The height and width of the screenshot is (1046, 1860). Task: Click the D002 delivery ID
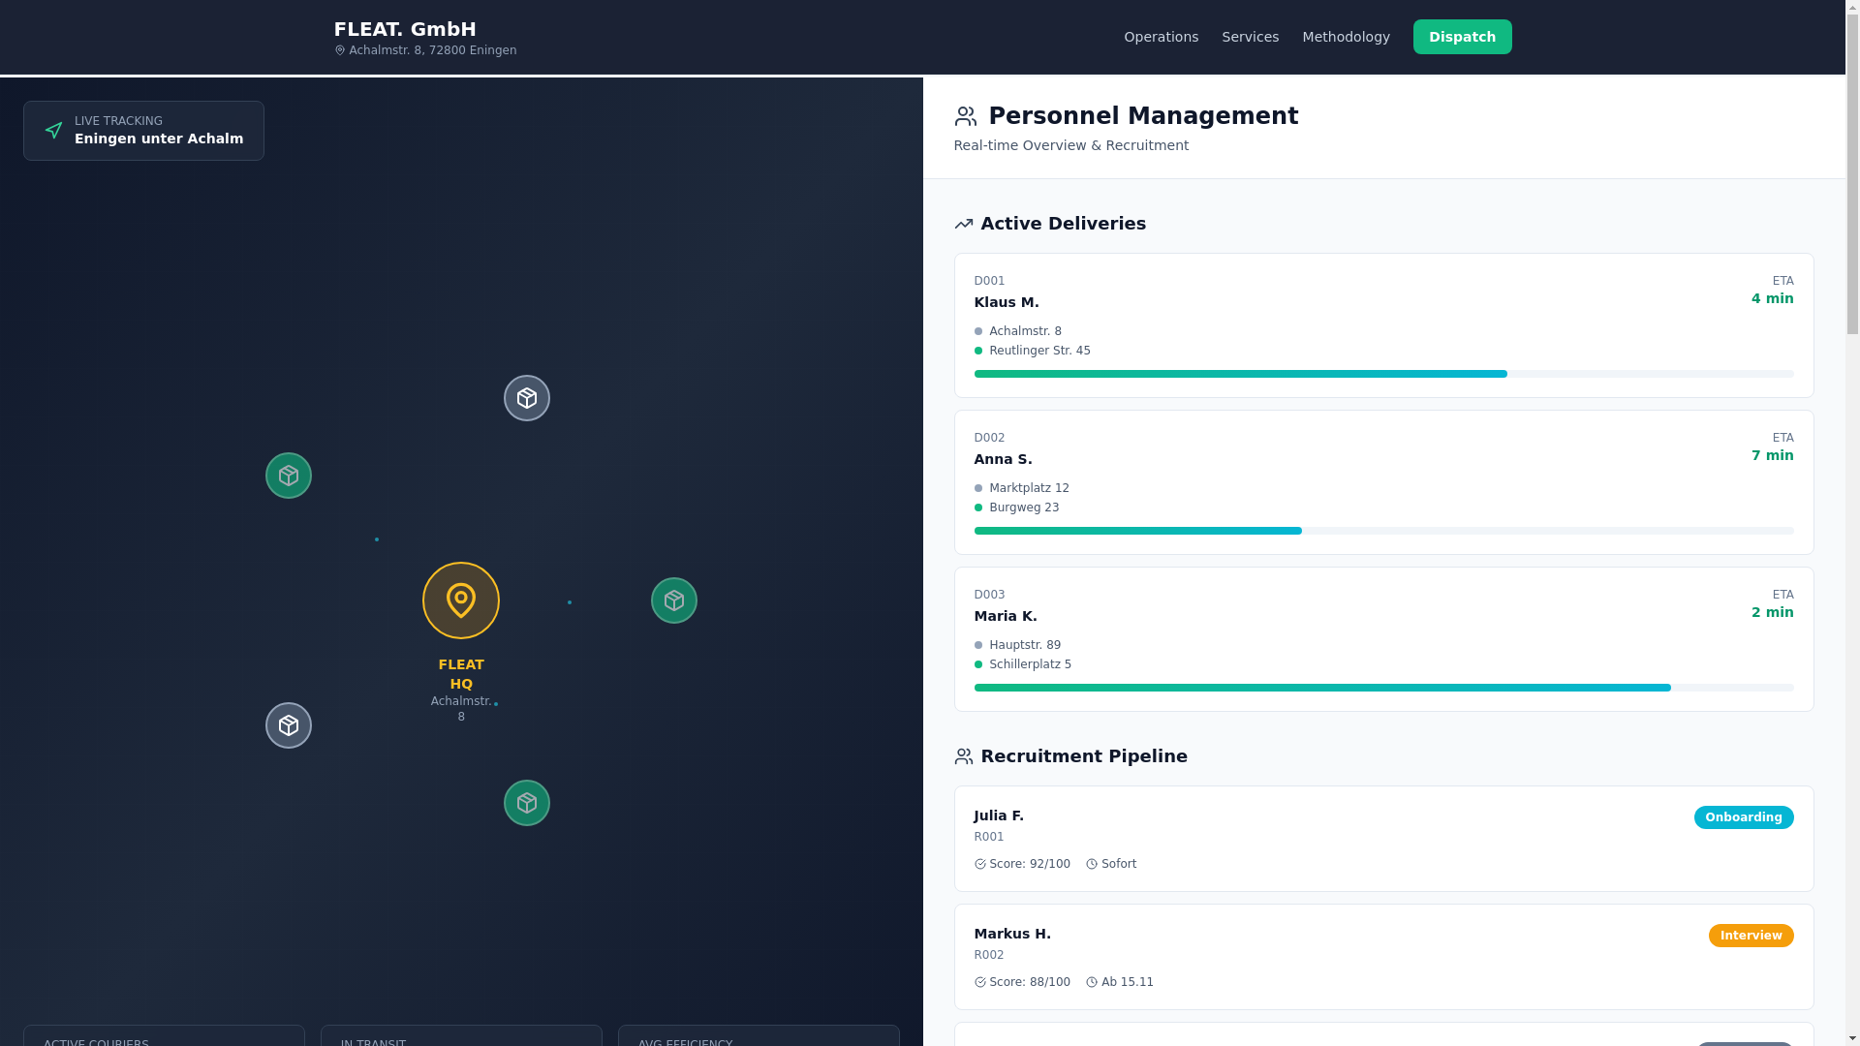(x=989, y=438)
